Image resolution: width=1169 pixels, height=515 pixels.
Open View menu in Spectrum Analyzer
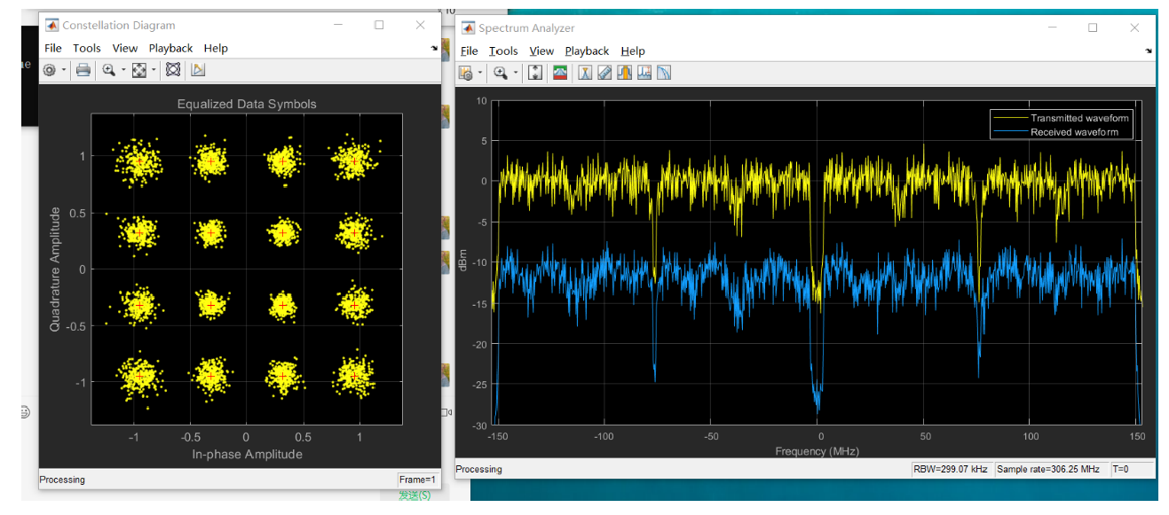[x=541, y=51]
